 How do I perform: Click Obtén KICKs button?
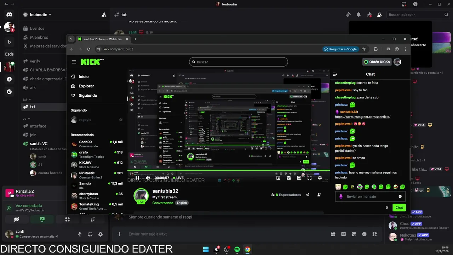point(377,62)
